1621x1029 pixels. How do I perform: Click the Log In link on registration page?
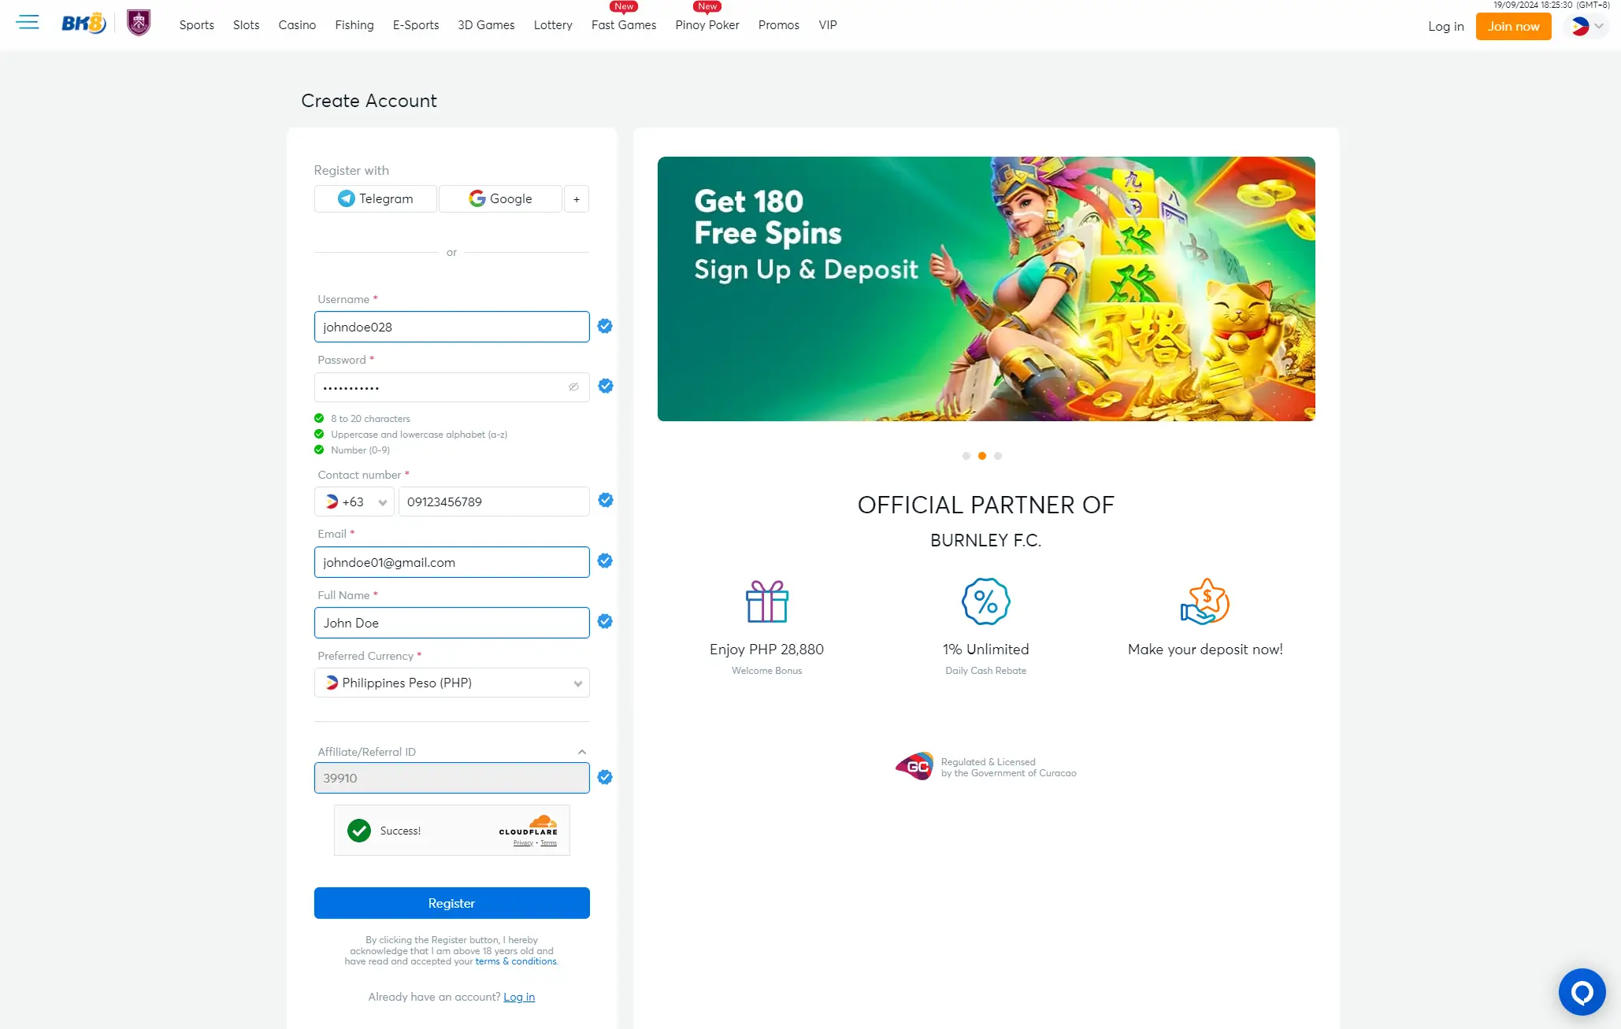point(517,996)
